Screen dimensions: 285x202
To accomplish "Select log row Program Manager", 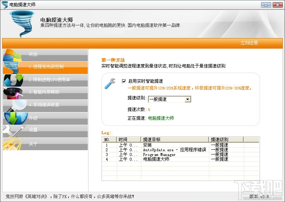I will pos(181,154).
